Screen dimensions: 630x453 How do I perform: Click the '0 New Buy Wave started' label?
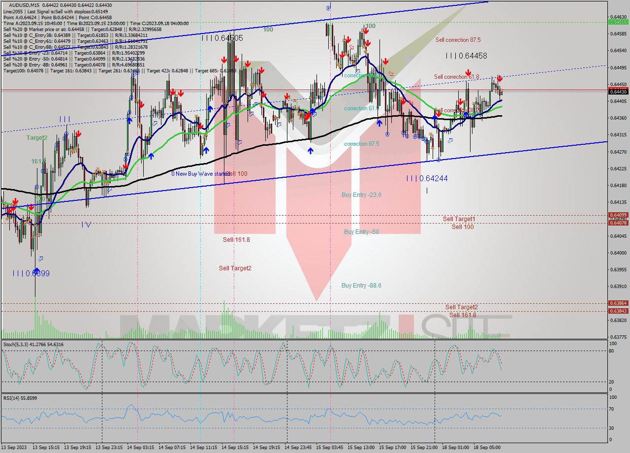(200, 174)
